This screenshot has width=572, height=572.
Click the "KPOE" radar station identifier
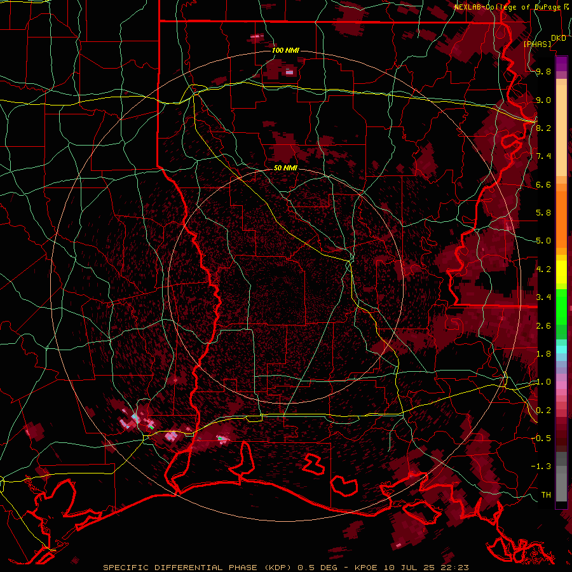[365, 568]
